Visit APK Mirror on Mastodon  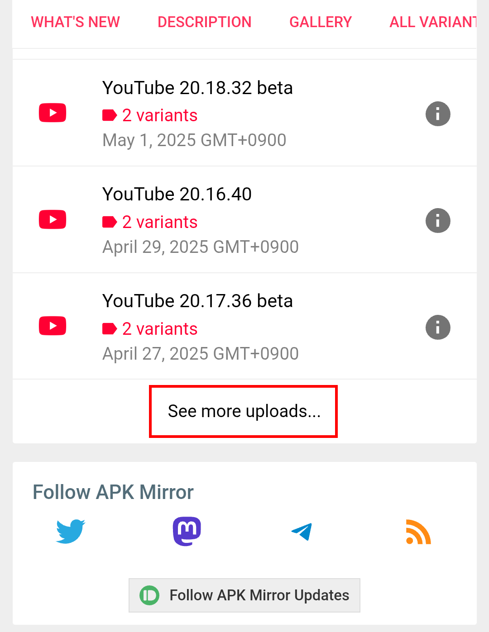[186, 531]
